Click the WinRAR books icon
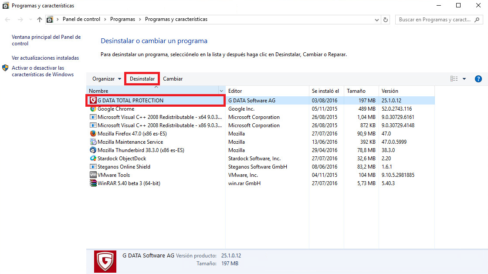 tap(93, 183)
